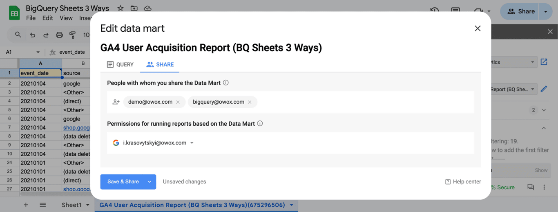Click the add person icon in sharing field
This screenshot has width=558, height=212.
coord(116,102)
